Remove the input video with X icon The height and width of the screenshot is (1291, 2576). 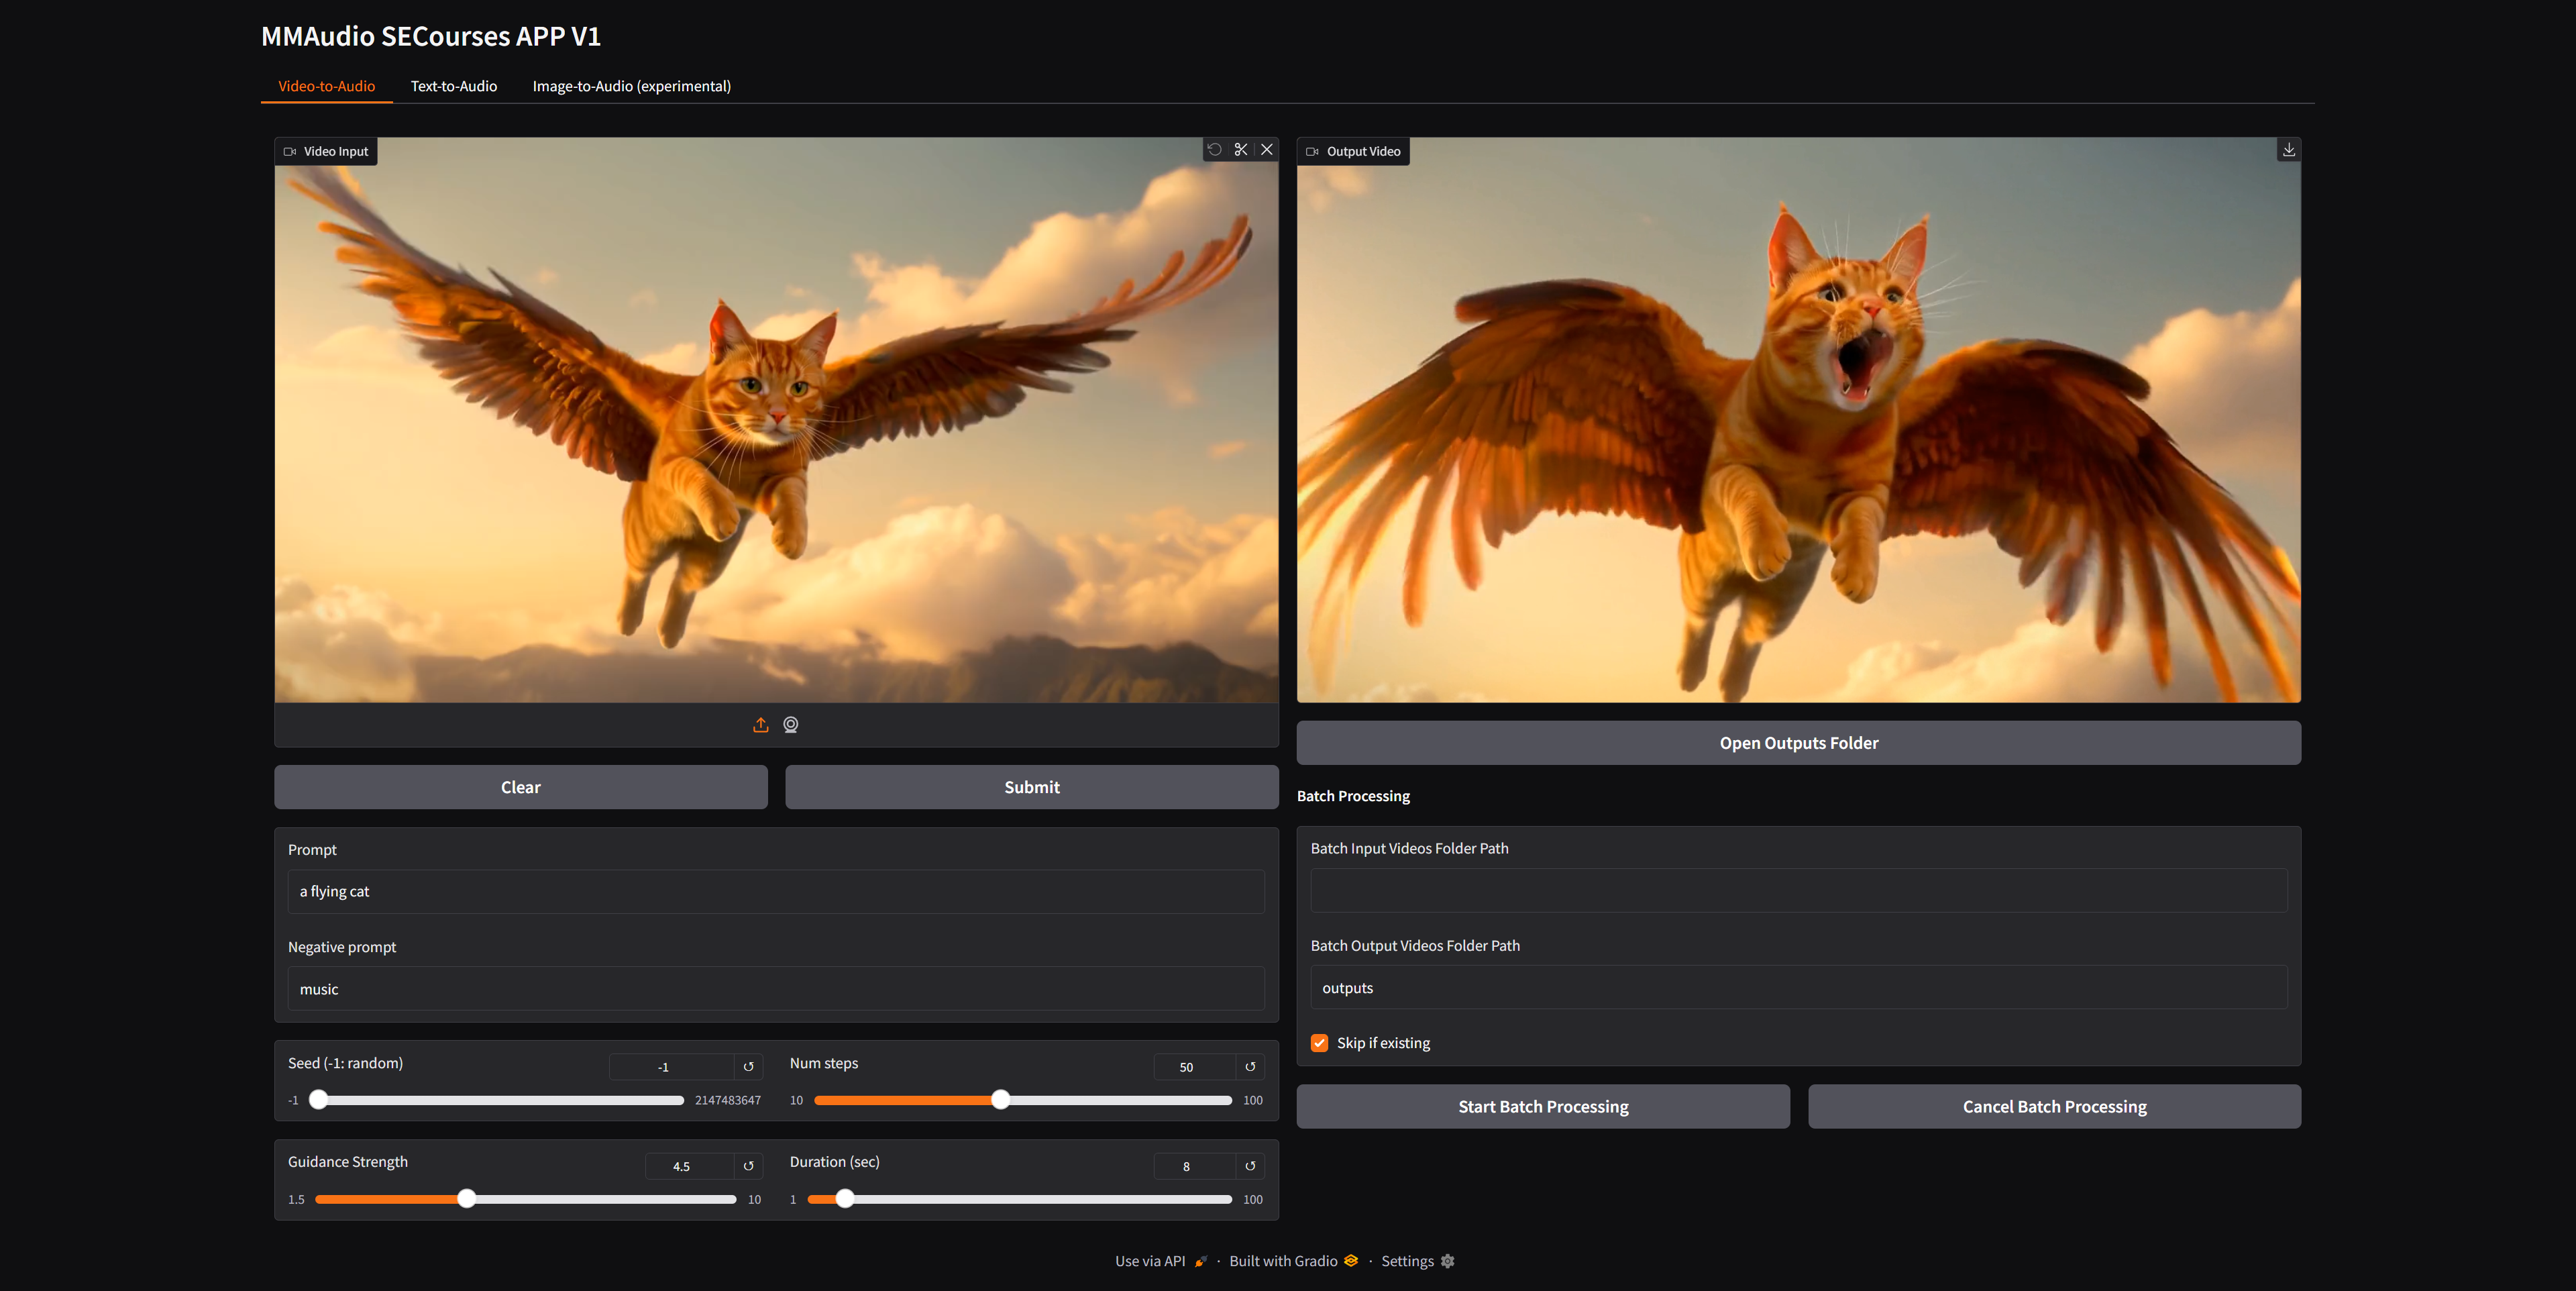[x=1267, y=150]
